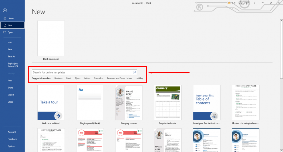Viewport: 283px width, 152px height.
Task: Click the feedback speech bubble icon
Action: 248,3
